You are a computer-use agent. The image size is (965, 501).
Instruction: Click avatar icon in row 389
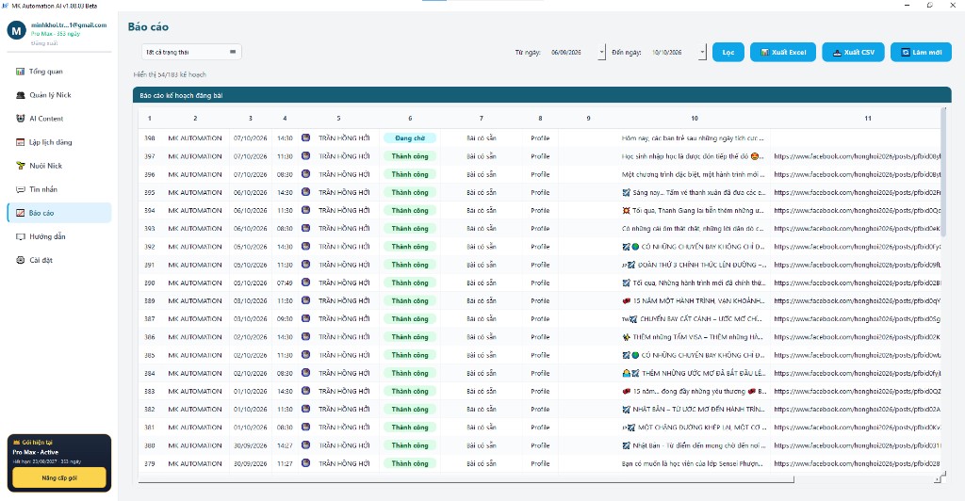coord(306,300)
